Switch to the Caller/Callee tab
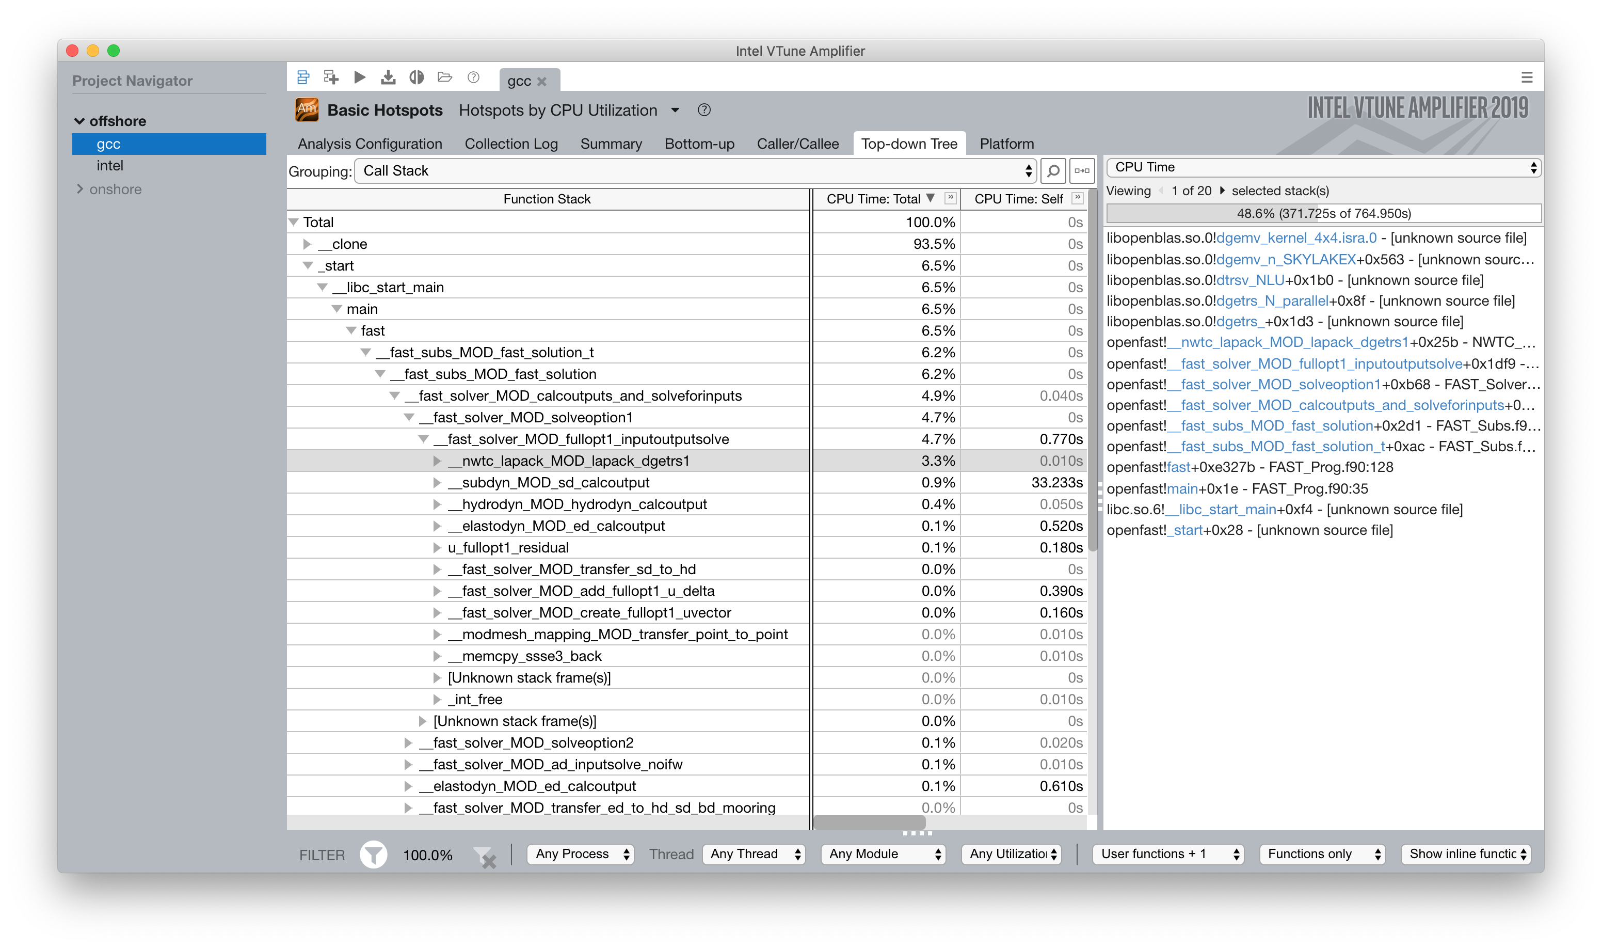Screen dimensions: 1602x949 tap(797, 144)
